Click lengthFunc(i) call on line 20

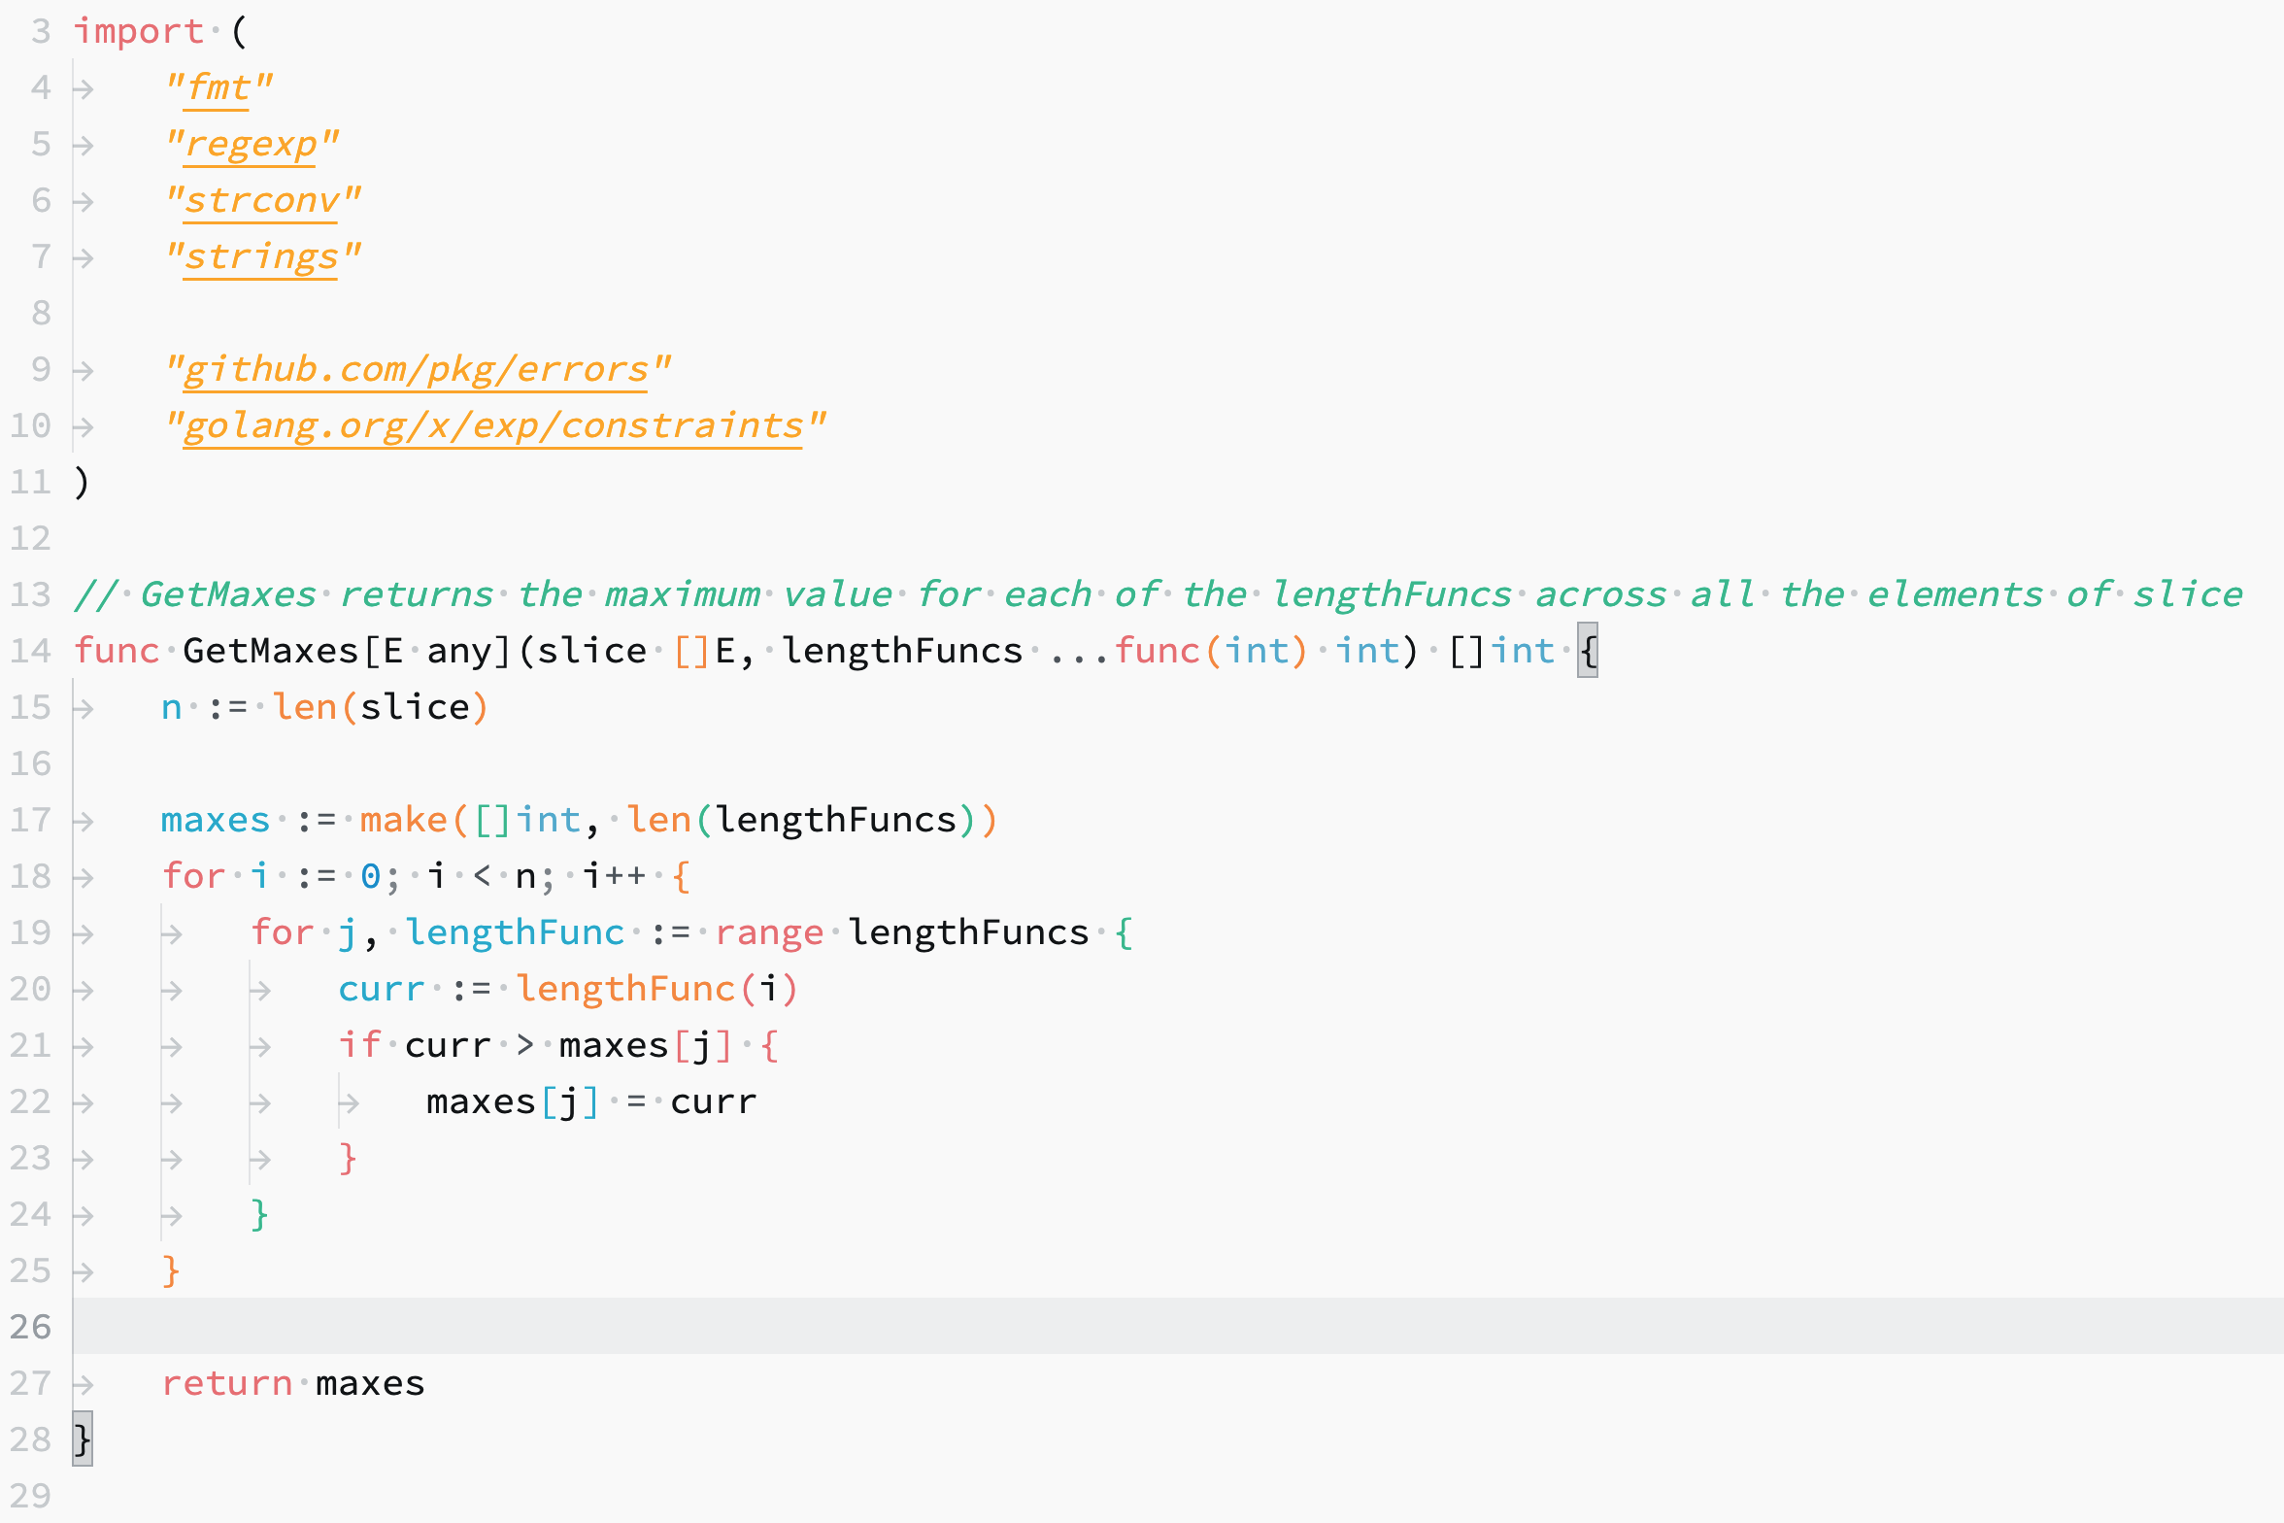657,989
